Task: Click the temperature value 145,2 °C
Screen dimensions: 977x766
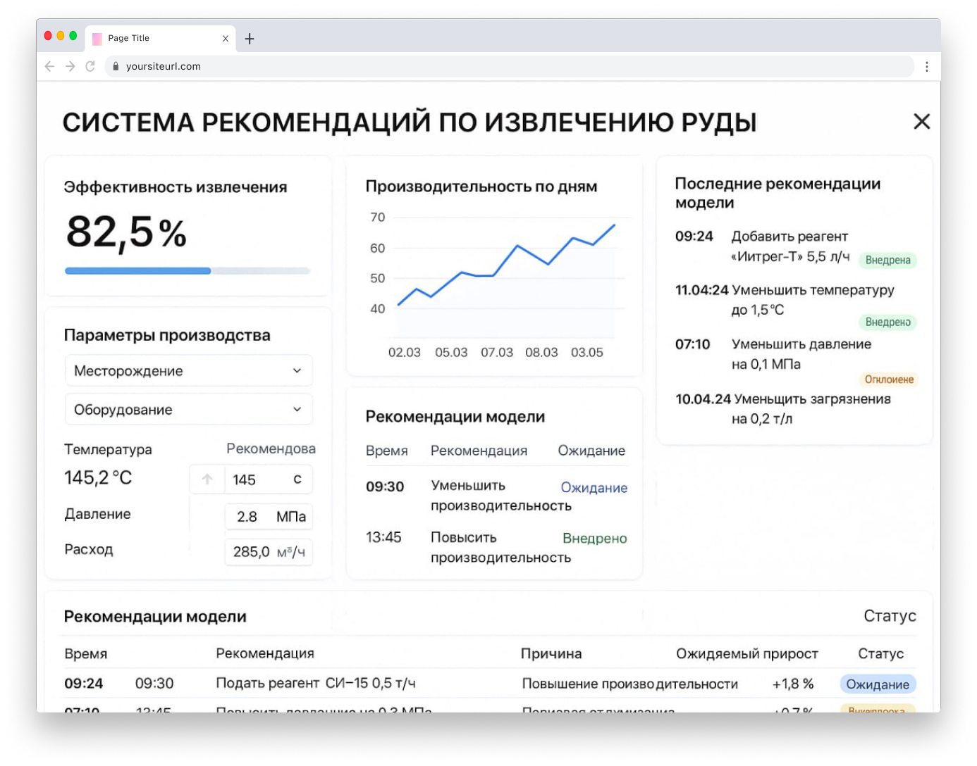Action: click(98, 478)
